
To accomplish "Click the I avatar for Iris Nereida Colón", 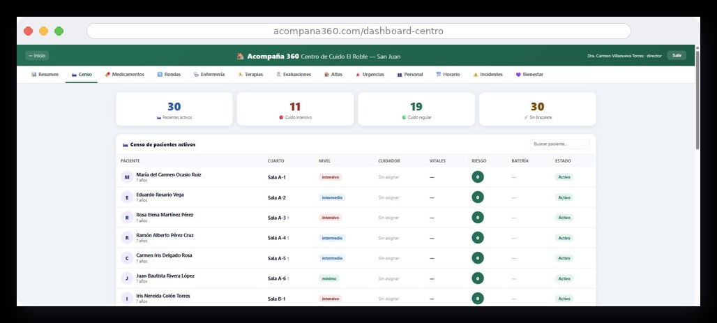I will coord(127,299).
